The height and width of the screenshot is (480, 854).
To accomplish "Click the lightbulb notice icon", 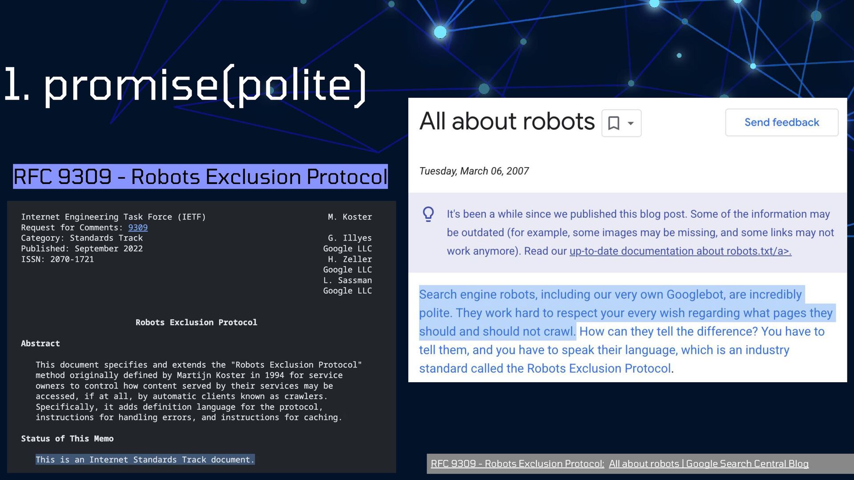I will [x=428, y=214].
